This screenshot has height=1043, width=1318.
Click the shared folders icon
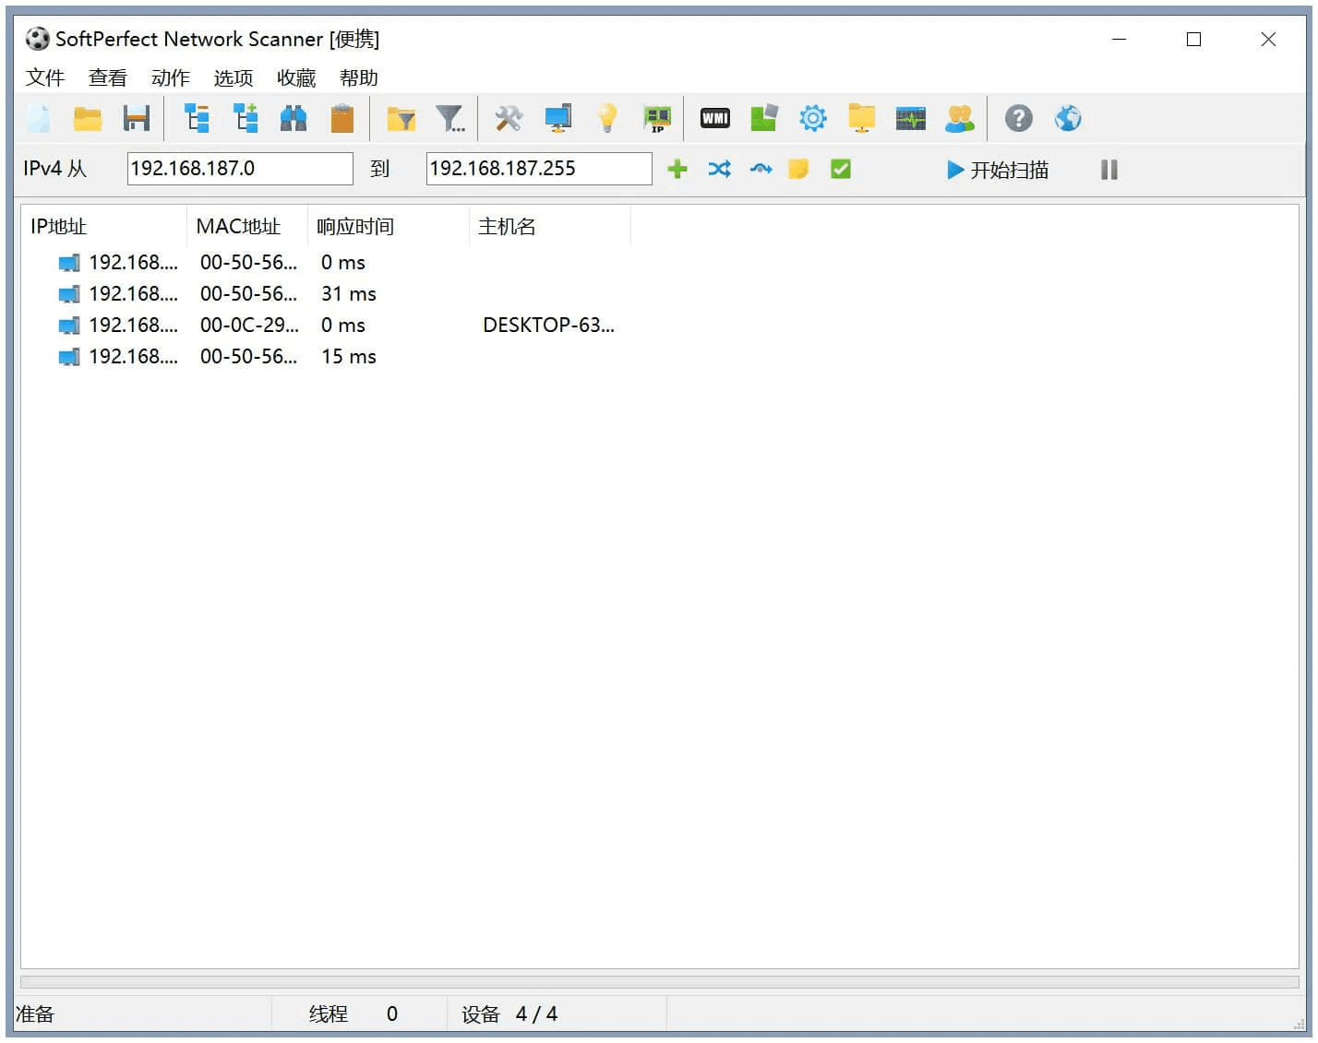[860, 118]
